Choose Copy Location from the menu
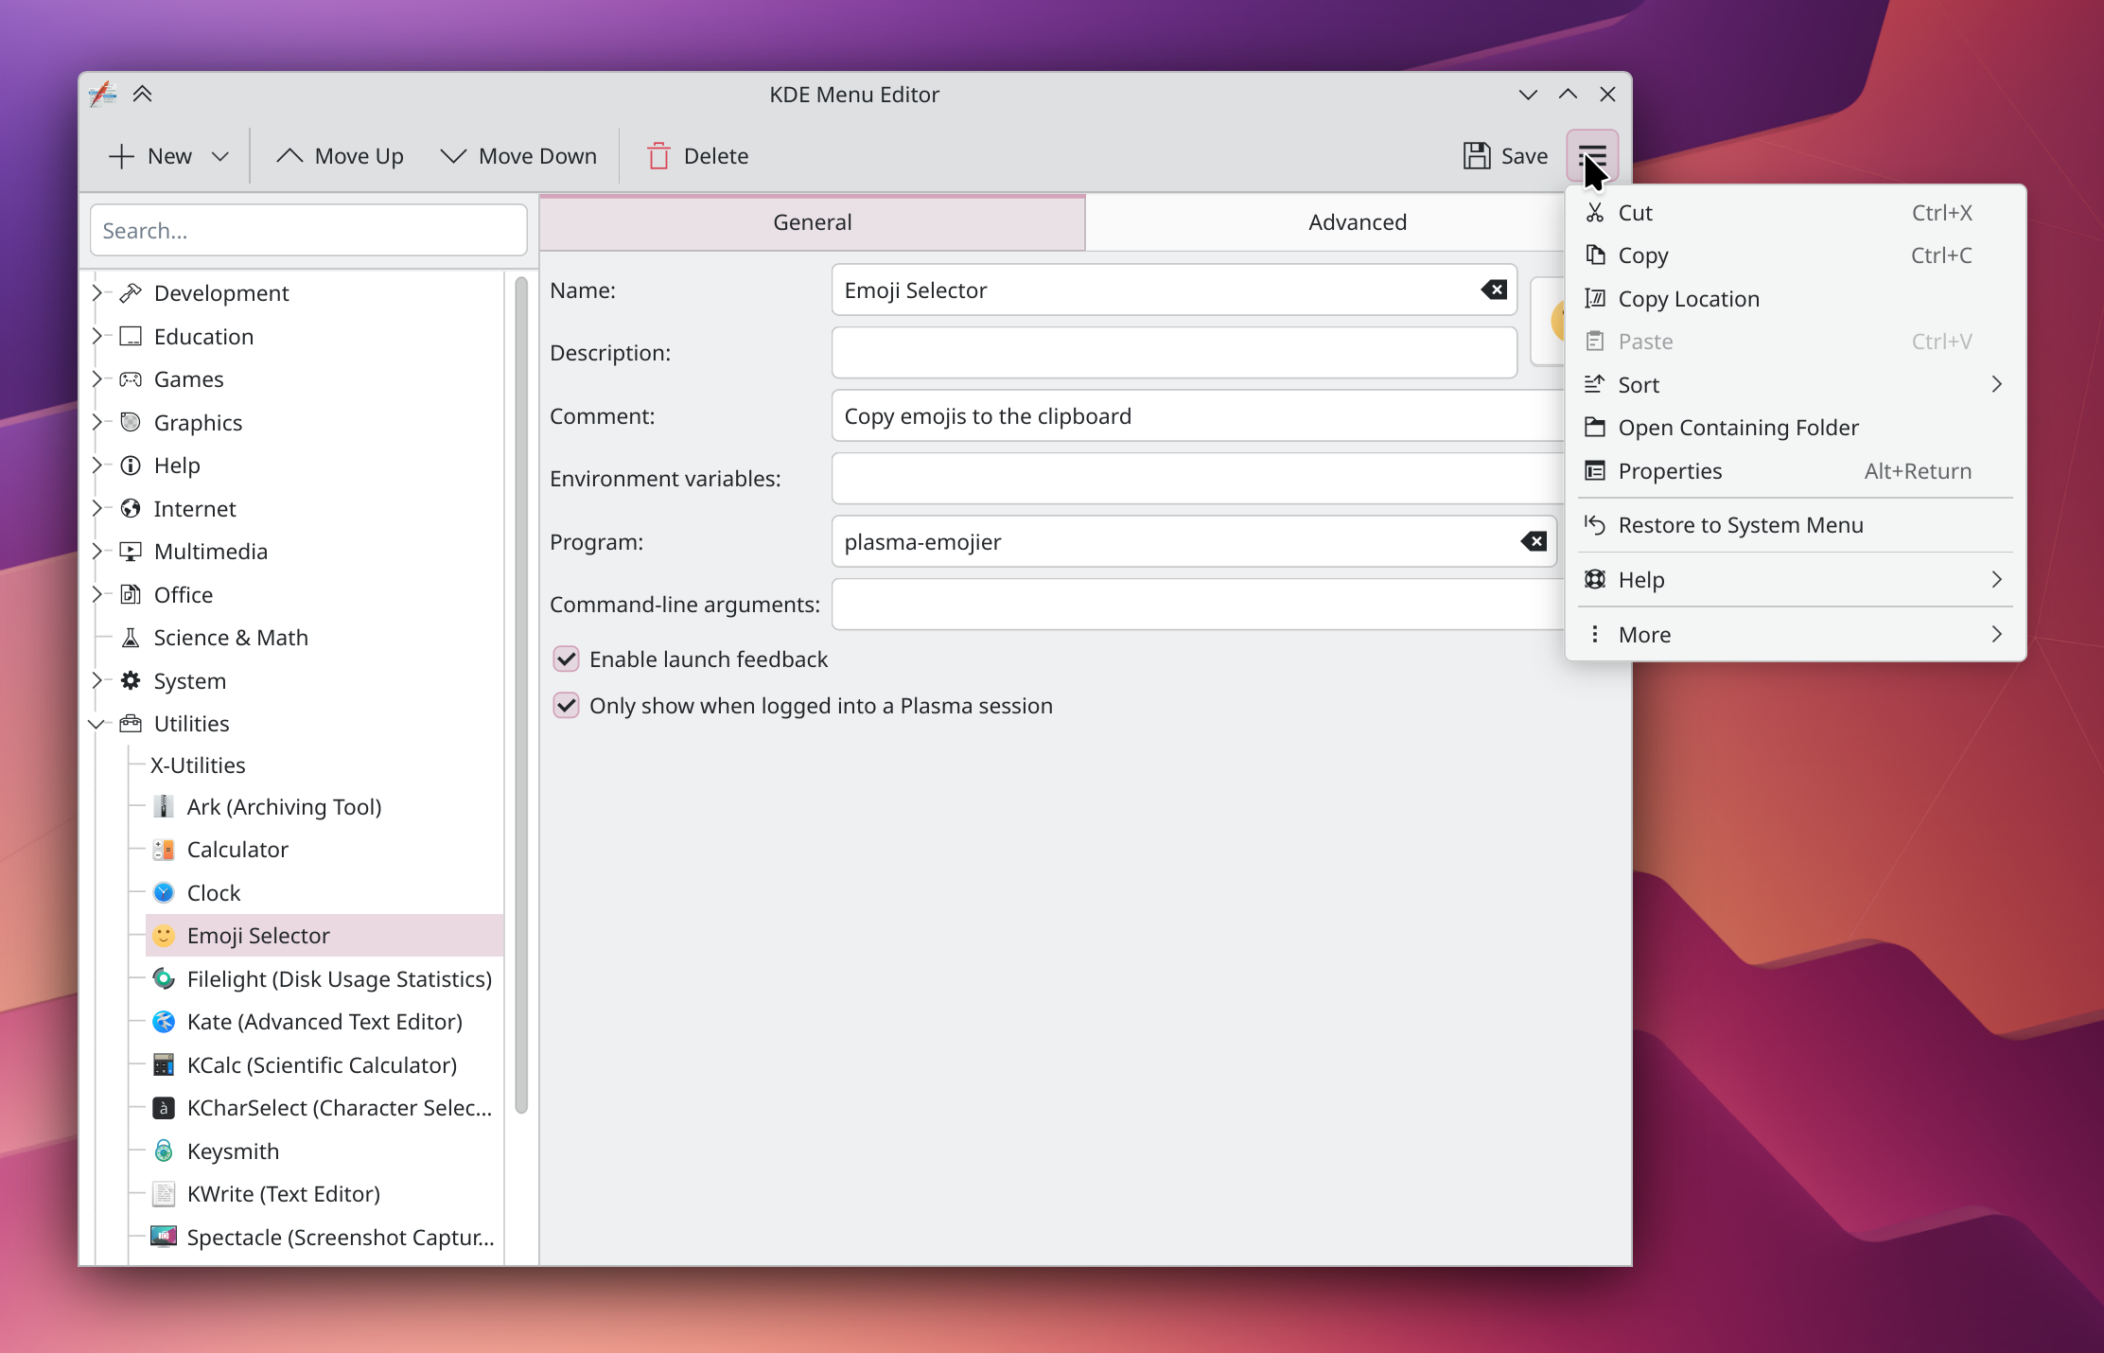This screenshot has height=1353, width=2104. point(1796,299)
